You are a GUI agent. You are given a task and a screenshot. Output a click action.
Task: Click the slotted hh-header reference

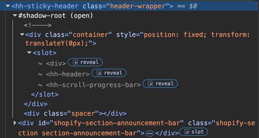pos(67,74)
